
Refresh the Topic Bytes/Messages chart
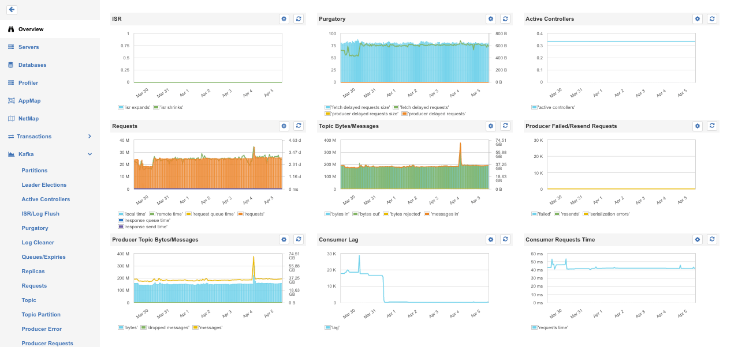point(505,126)
